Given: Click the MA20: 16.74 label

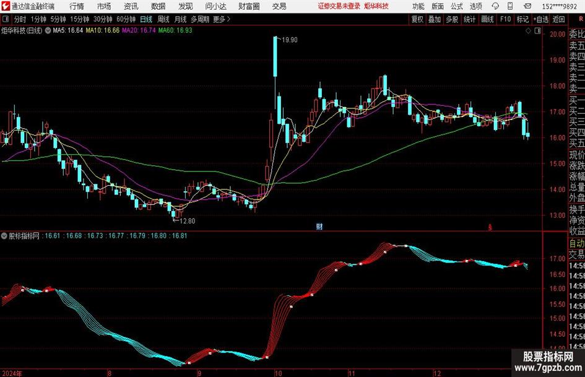Looking at the screenshot, I should tap(139, 30).
